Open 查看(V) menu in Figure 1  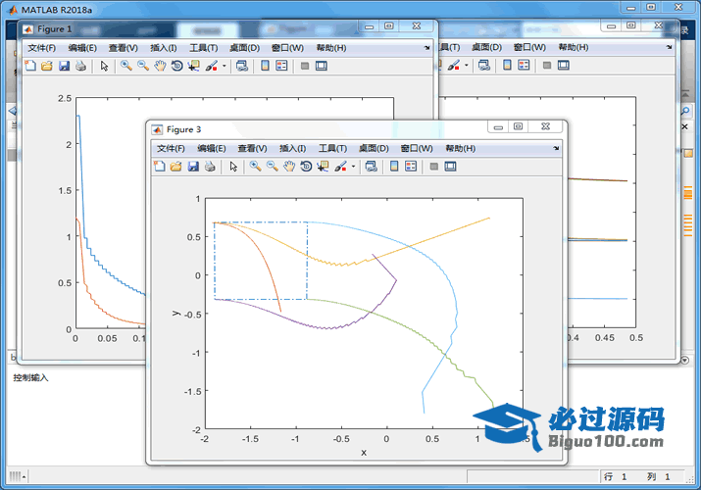[x=123, y=48]
